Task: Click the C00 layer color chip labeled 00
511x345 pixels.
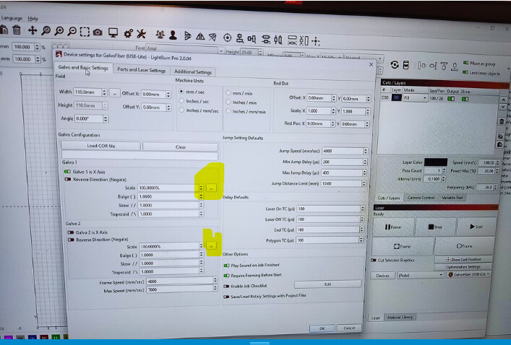Action: coord(396,97)
